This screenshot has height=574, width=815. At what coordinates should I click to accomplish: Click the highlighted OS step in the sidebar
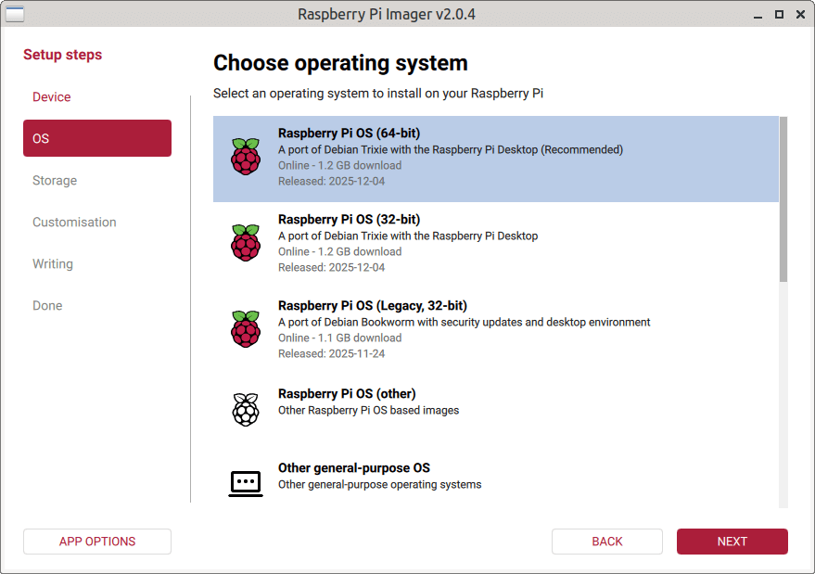pos(96,137)
